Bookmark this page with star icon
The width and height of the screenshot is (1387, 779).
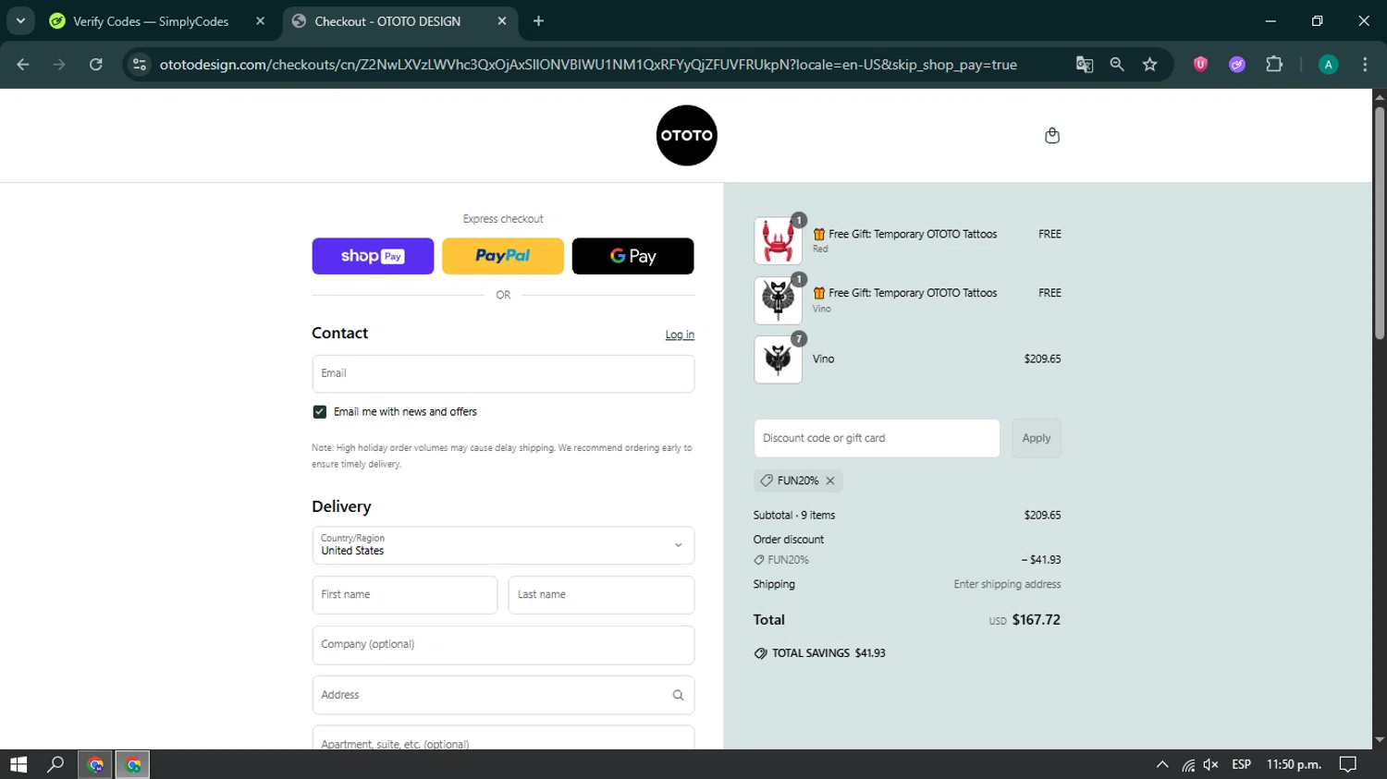(x=1149, y=64)
